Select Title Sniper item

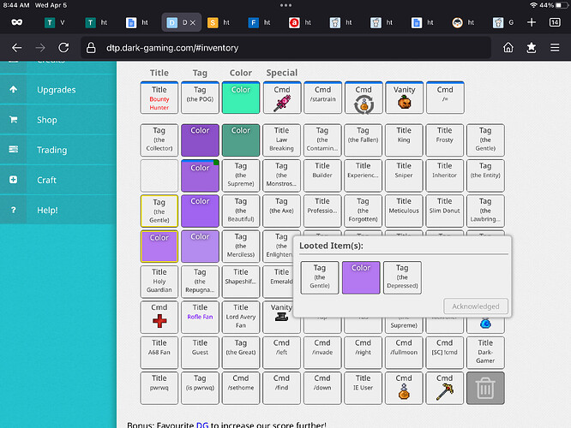404,175
